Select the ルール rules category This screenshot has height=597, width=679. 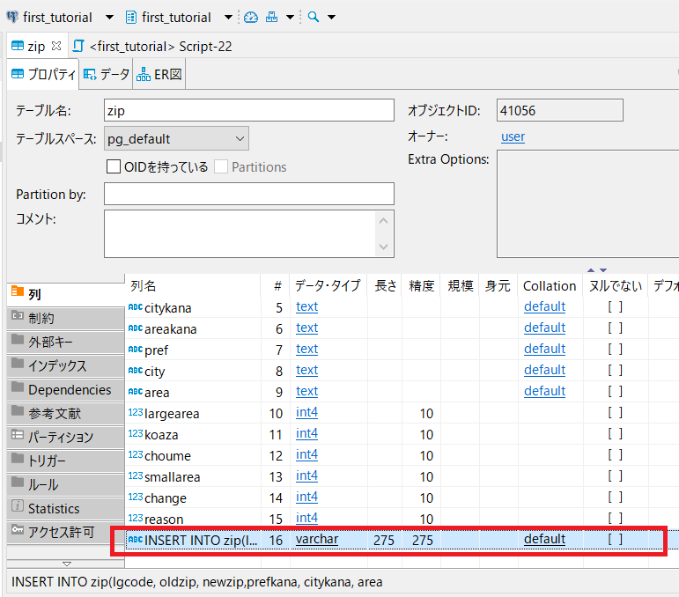click(66, 484)
